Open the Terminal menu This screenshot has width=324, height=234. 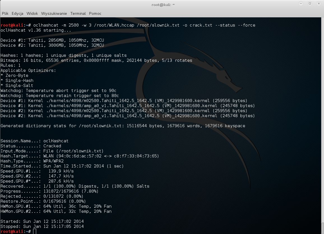click(x=78, y=13)
